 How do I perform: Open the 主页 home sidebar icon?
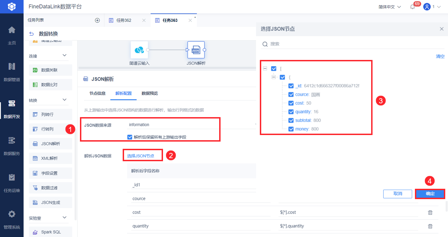click(x=12, y=30)
